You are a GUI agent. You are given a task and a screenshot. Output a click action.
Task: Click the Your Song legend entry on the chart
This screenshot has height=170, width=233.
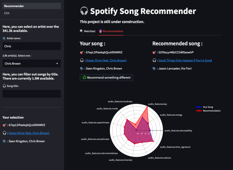[x=208, y=107]
